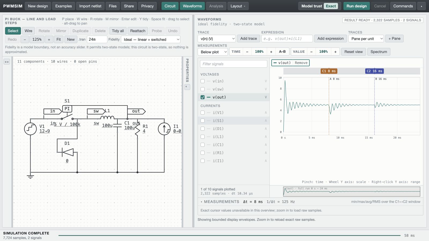Click the caret button beside Commands
The width and height of the screenshot is (429, 241).
coord(421,6)
